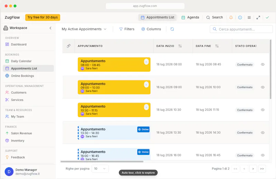This screenshot has height=179, width=276.
Task: Open Online Bookings in sidebar
Action: [x=28, y=76]
